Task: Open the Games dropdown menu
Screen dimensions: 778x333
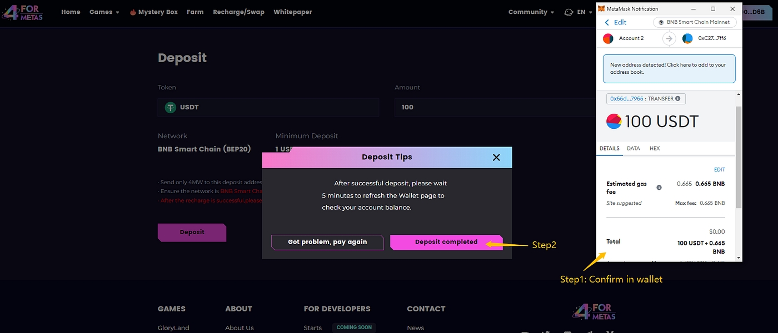Action: (x=104, y=12)
